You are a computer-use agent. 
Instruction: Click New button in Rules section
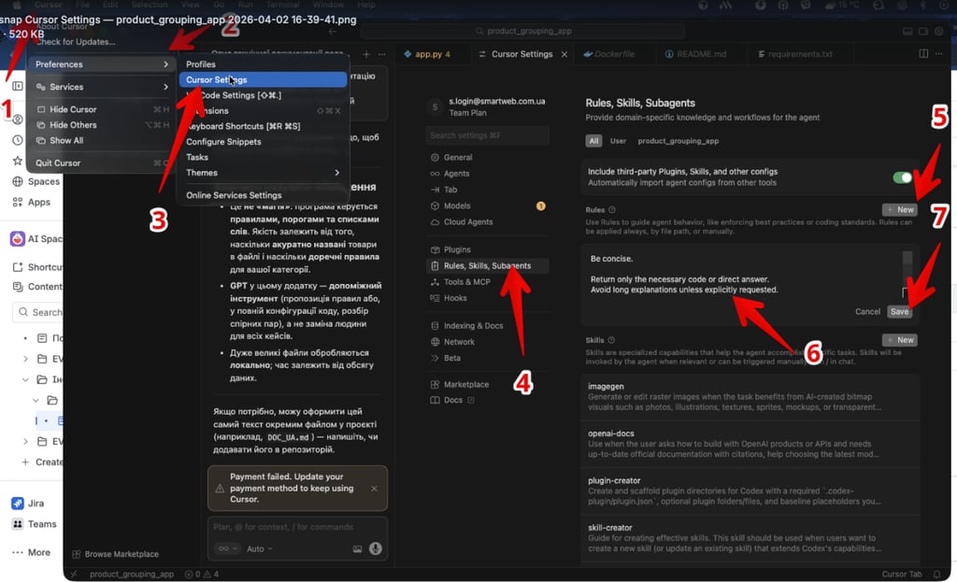[900, 210]
